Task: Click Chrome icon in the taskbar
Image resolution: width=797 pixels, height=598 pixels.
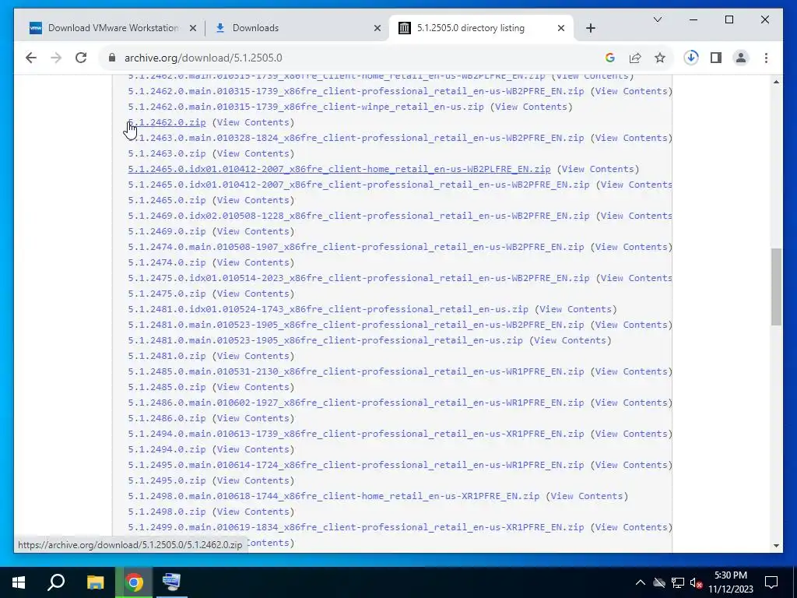Action: coord(134,582)
